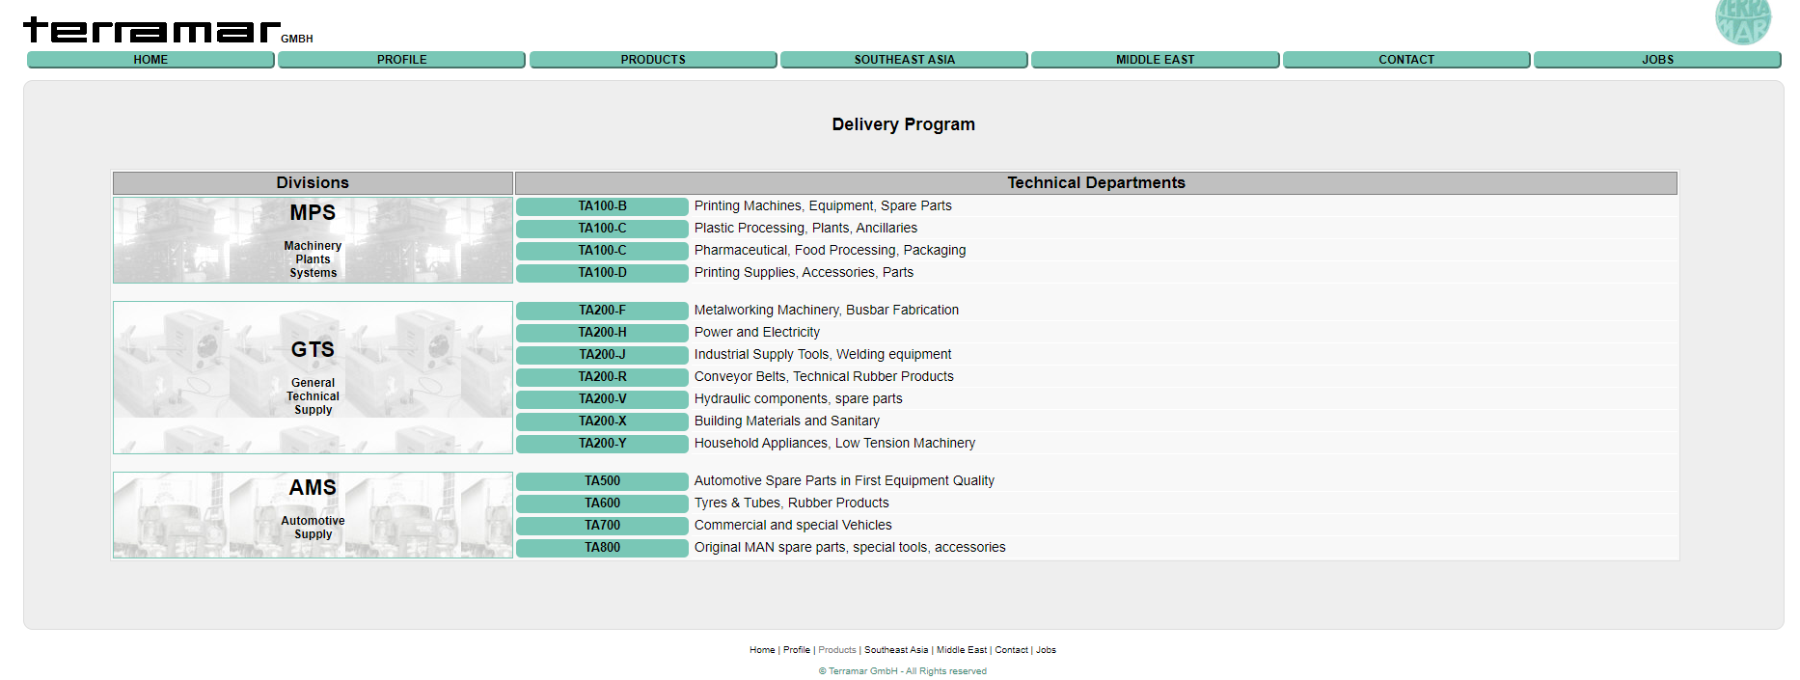
Task: Click the TA100-B department button
Action: point(602,206)
